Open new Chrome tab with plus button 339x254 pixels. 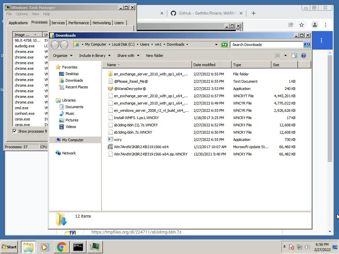click(x=254, y=13)
